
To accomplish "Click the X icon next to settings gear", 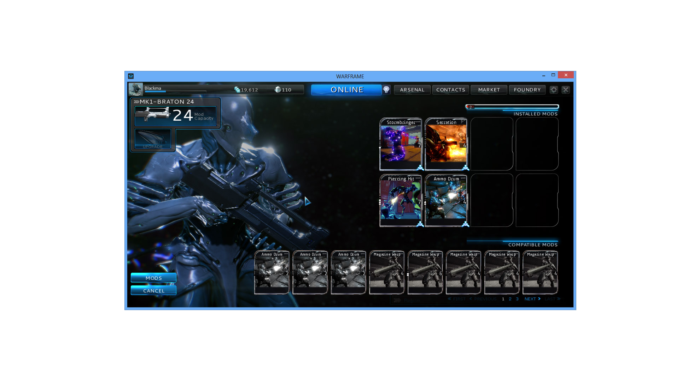I will pyautogui.click(x=566, y=90).
